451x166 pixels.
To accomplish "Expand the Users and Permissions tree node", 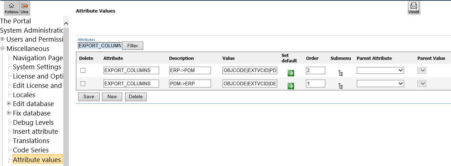I will 3,39.
